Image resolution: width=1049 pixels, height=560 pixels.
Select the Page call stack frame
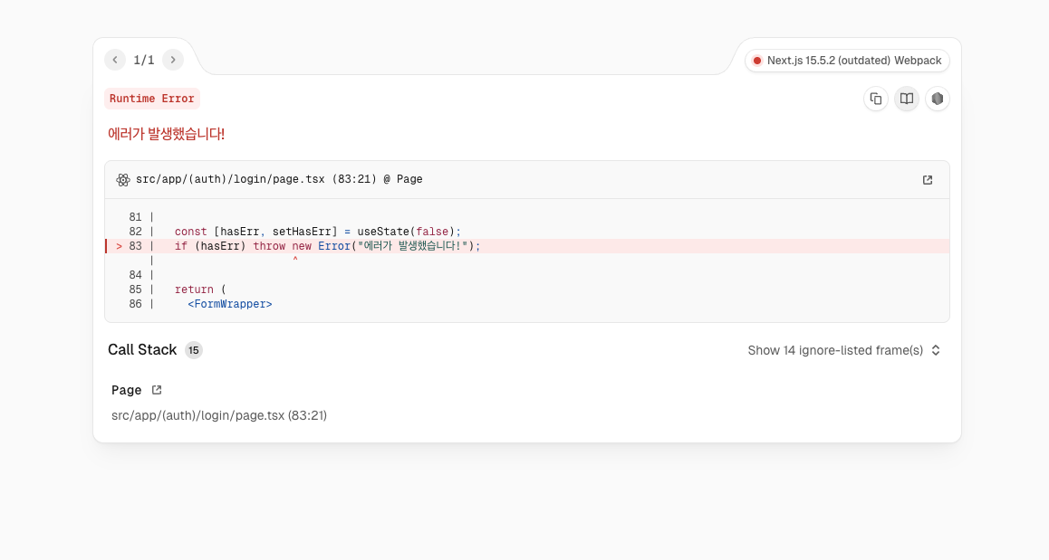pos(127,390)
